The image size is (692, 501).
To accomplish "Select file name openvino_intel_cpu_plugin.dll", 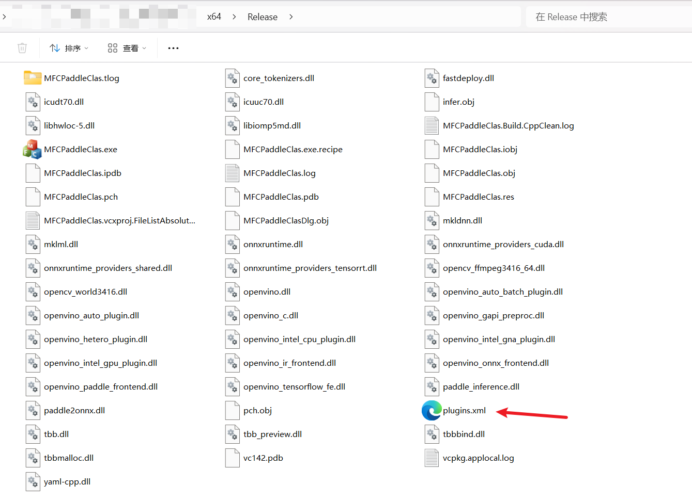I will point(299,339).
